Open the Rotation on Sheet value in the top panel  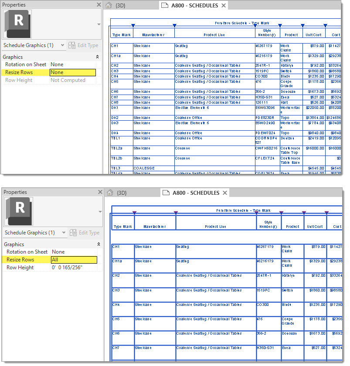[x=73, y=64]
